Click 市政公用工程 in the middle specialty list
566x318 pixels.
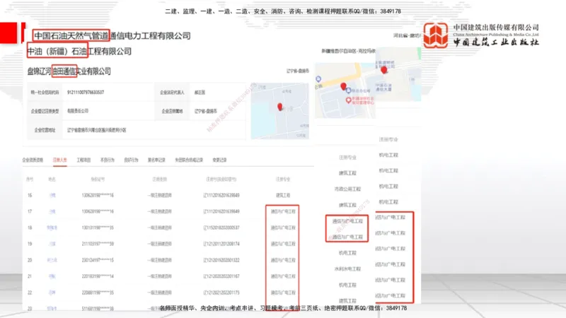click(347, 189)
